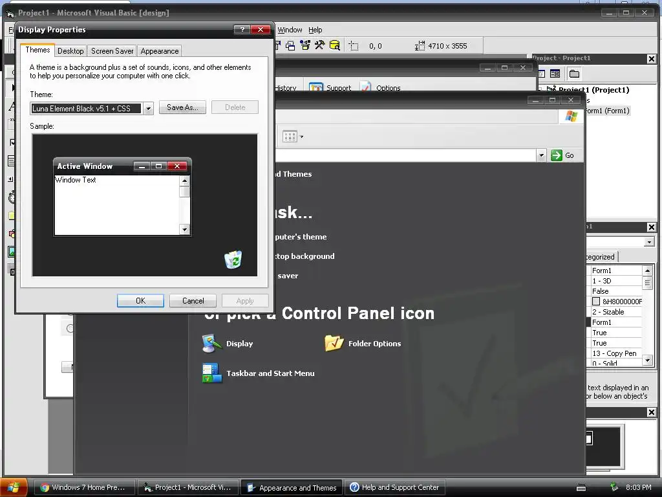
Task: Select Project1 (Project1) in project tree
Action: pyautogui.click(x=593, y=89)
